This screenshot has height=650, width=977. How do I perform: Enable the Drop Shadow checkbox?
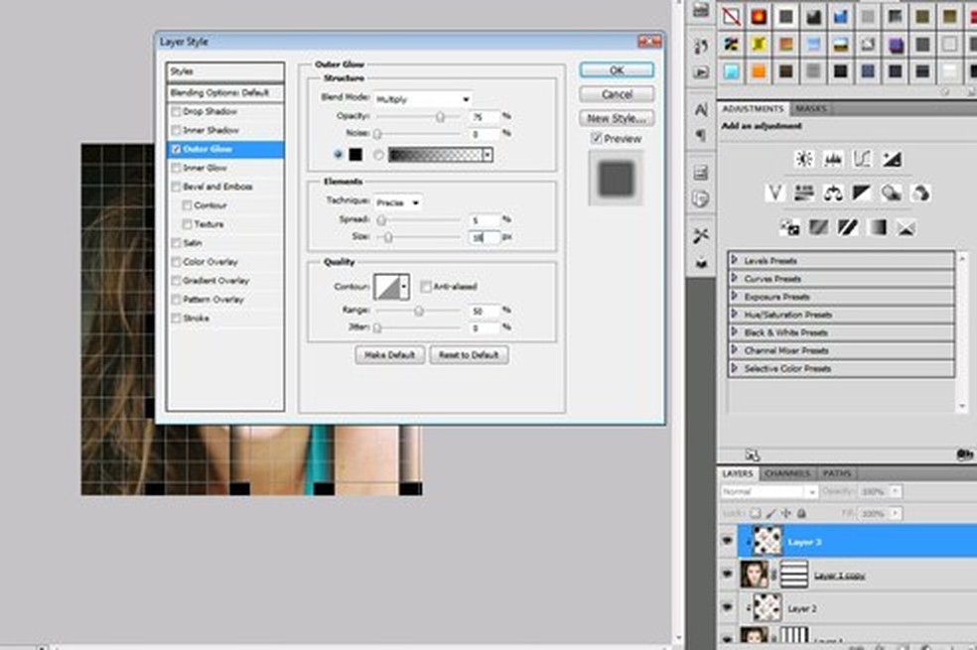tap(177, 111)
